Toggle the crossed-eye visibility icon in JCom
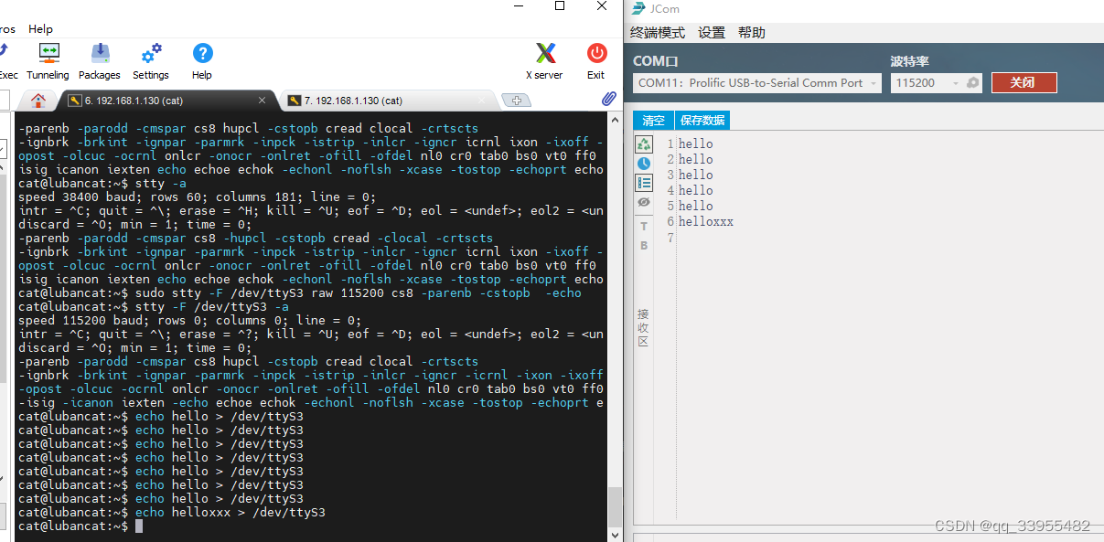The width and height of the screenshot is (1104, 542). pyautogui.click(x=644, y=202)
